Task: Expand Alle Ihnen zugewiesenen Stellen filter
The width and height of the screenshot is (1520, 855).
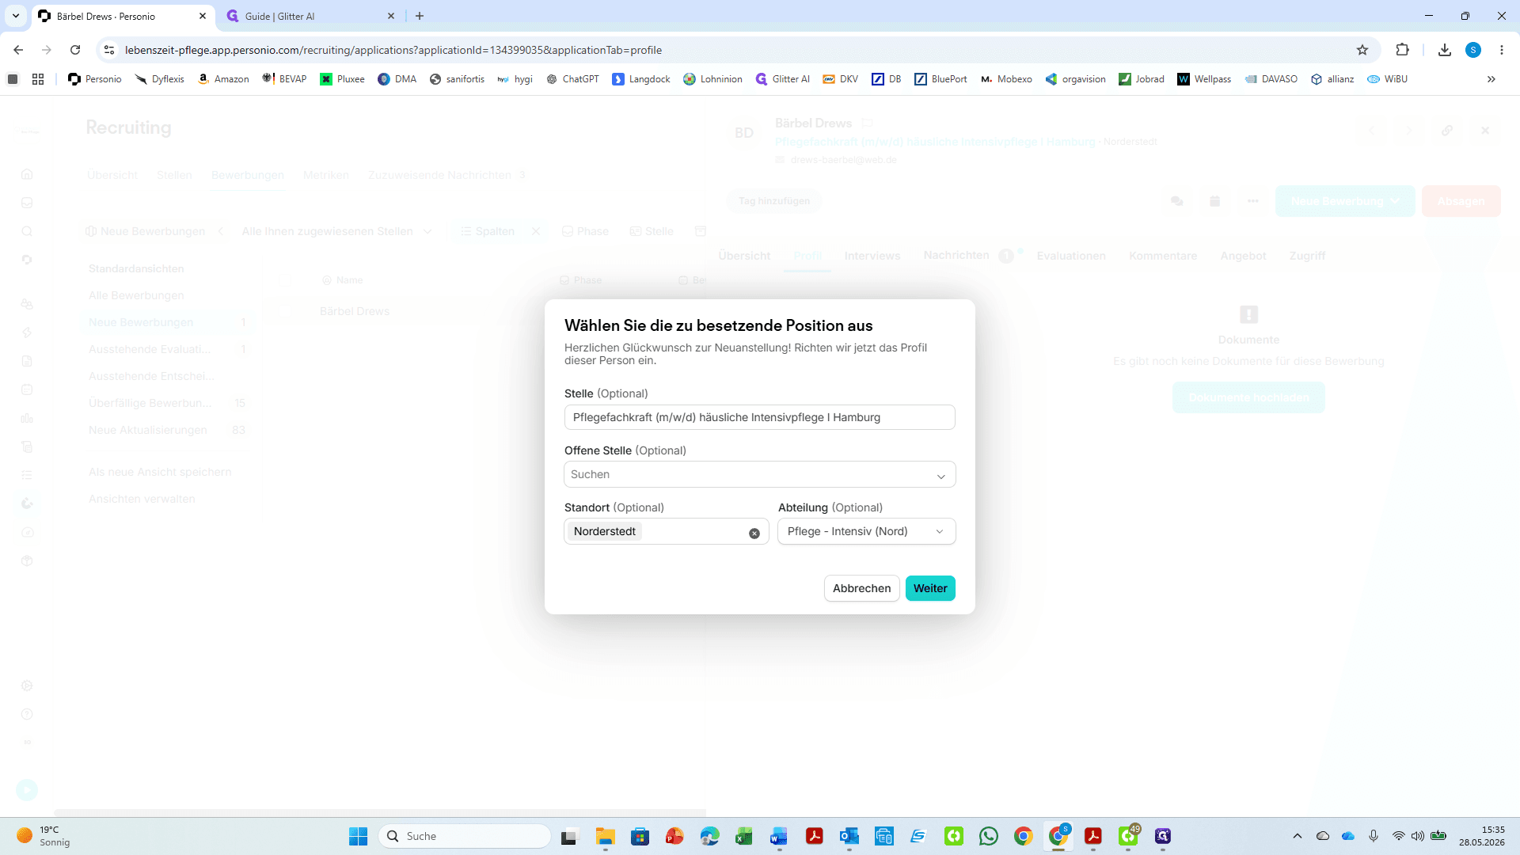Action: 336,231
